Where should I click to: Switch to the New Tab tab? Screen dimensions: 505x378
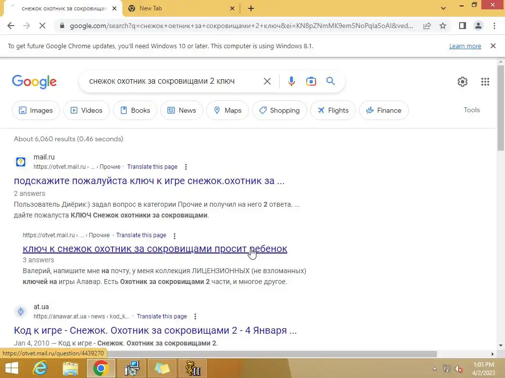(180, 9)
